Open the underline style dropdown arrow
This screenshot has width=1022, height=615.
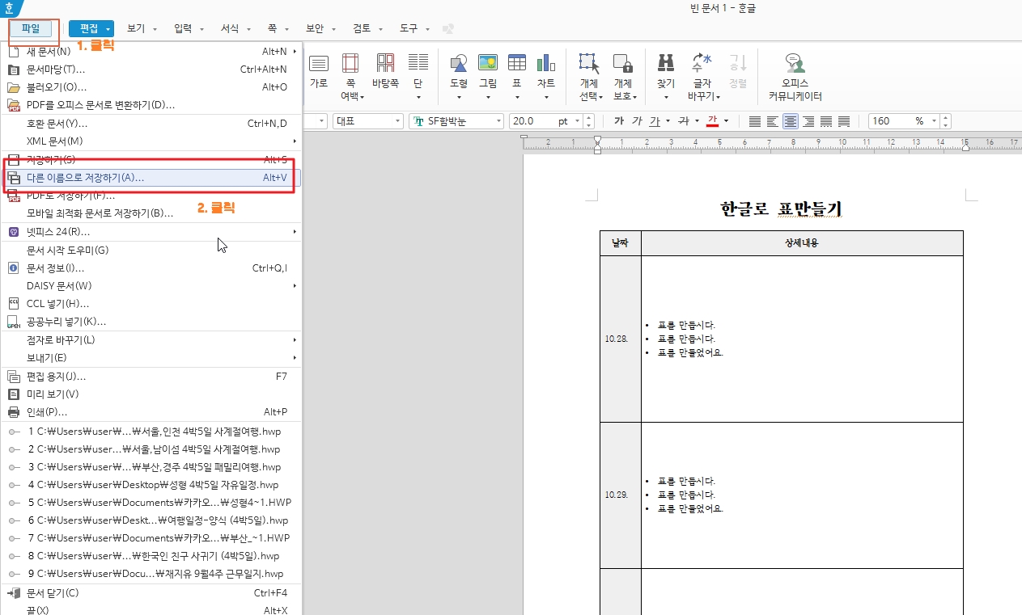point(668,121)
